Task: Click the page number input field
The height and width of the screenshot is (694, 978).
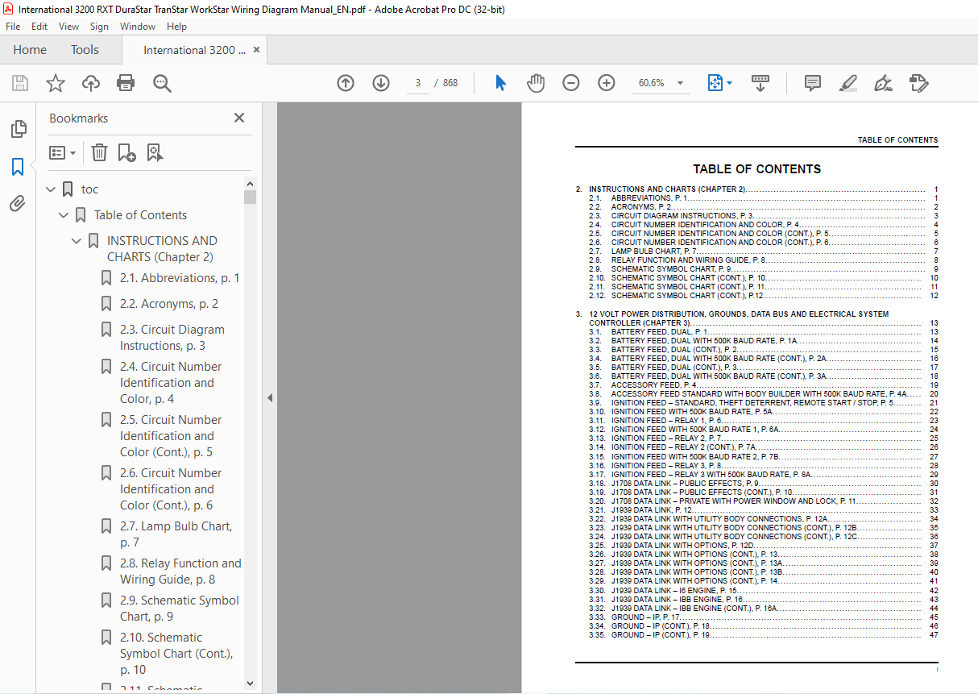Action: coord(417,83)
